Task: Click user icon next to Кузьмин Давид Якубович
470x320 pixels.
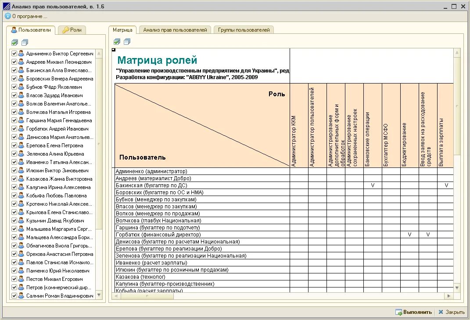Action: (21, 220)
